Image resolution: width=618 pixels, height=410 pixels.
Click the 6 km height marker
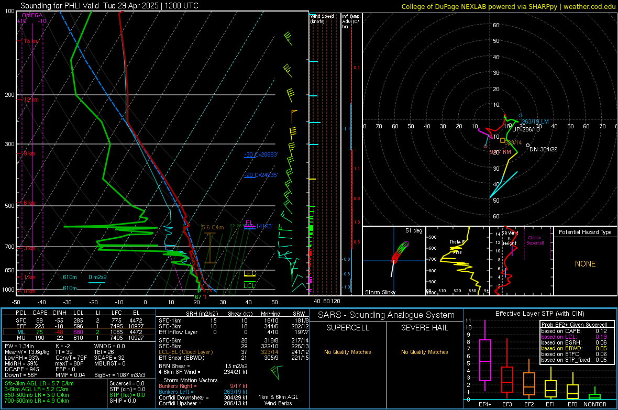29,203
